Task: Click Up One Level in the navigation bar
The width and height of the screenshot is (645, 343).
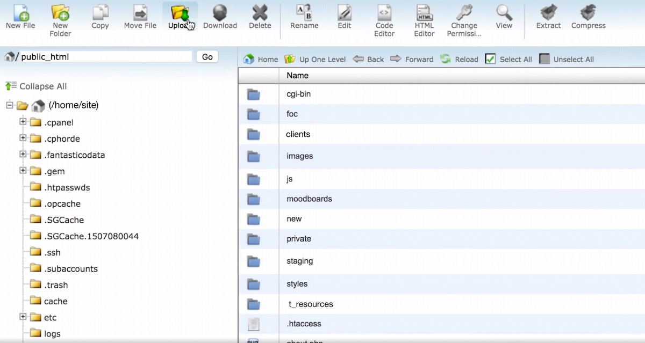Action: 315,59
